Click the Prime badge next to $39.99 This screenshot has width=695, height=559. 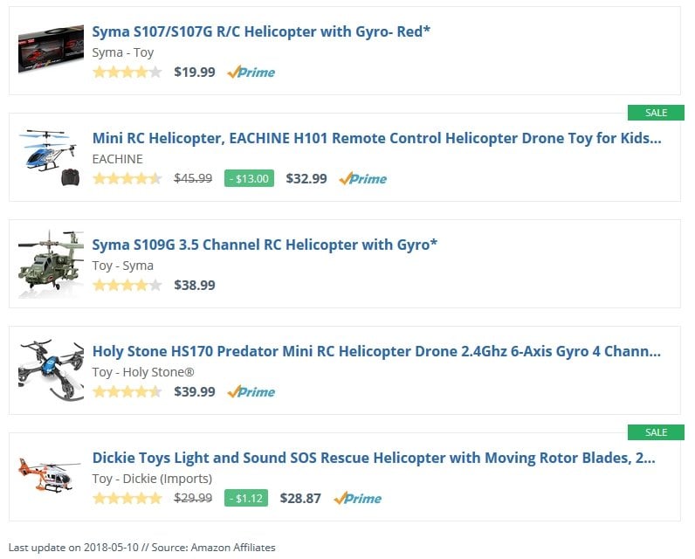pos(251,392)
